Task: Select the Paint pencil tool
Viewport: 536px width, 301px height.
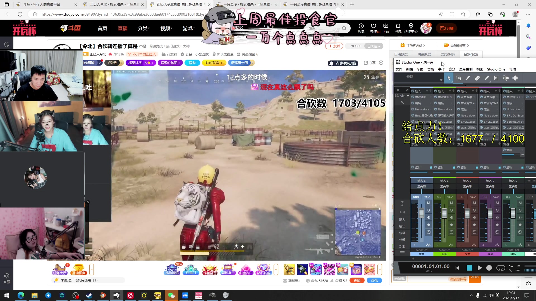Action: [487, 78]
